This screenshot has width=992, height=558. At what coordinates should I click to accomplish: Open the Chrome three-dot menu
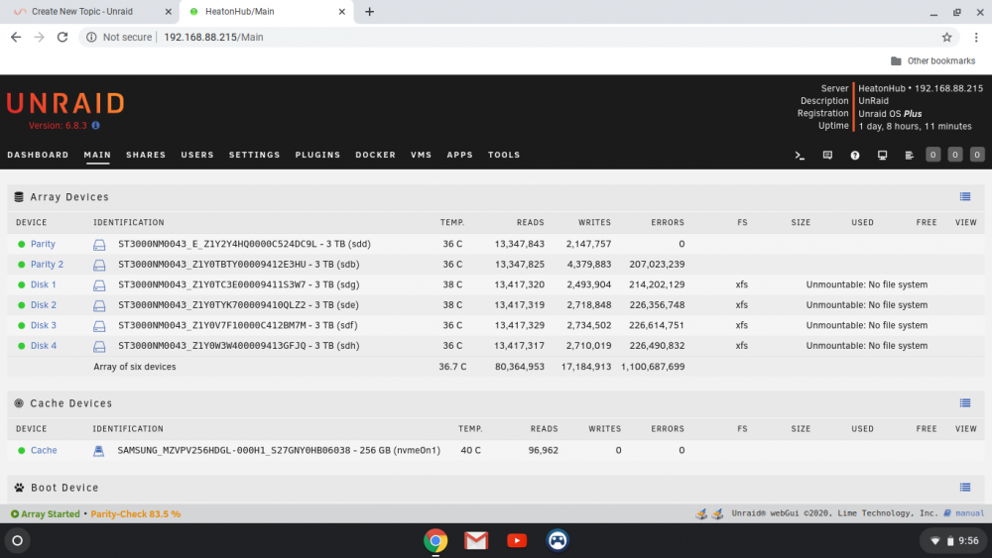[x=976, y=38]
